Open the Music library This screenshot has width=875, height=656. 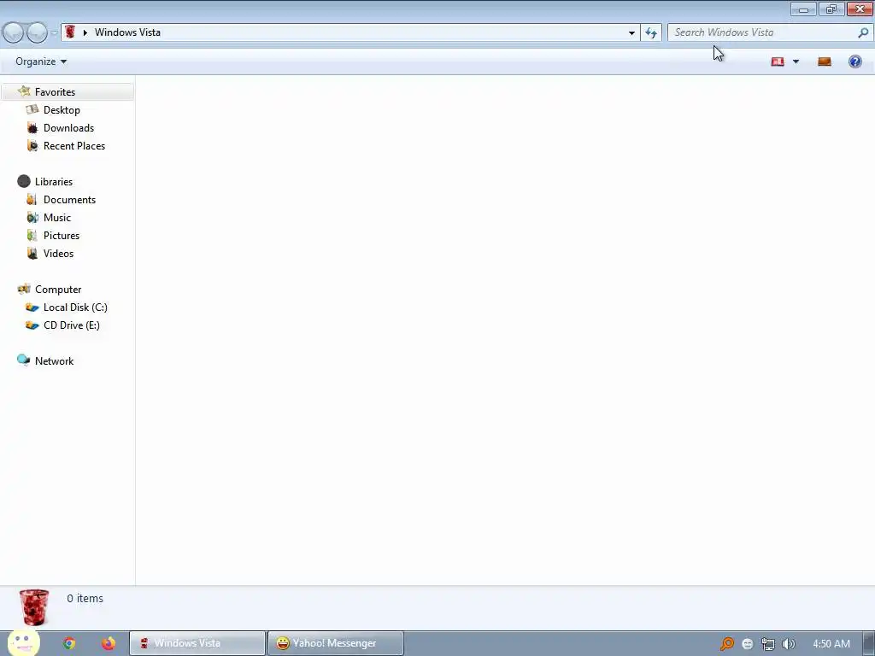pos(57,218)
